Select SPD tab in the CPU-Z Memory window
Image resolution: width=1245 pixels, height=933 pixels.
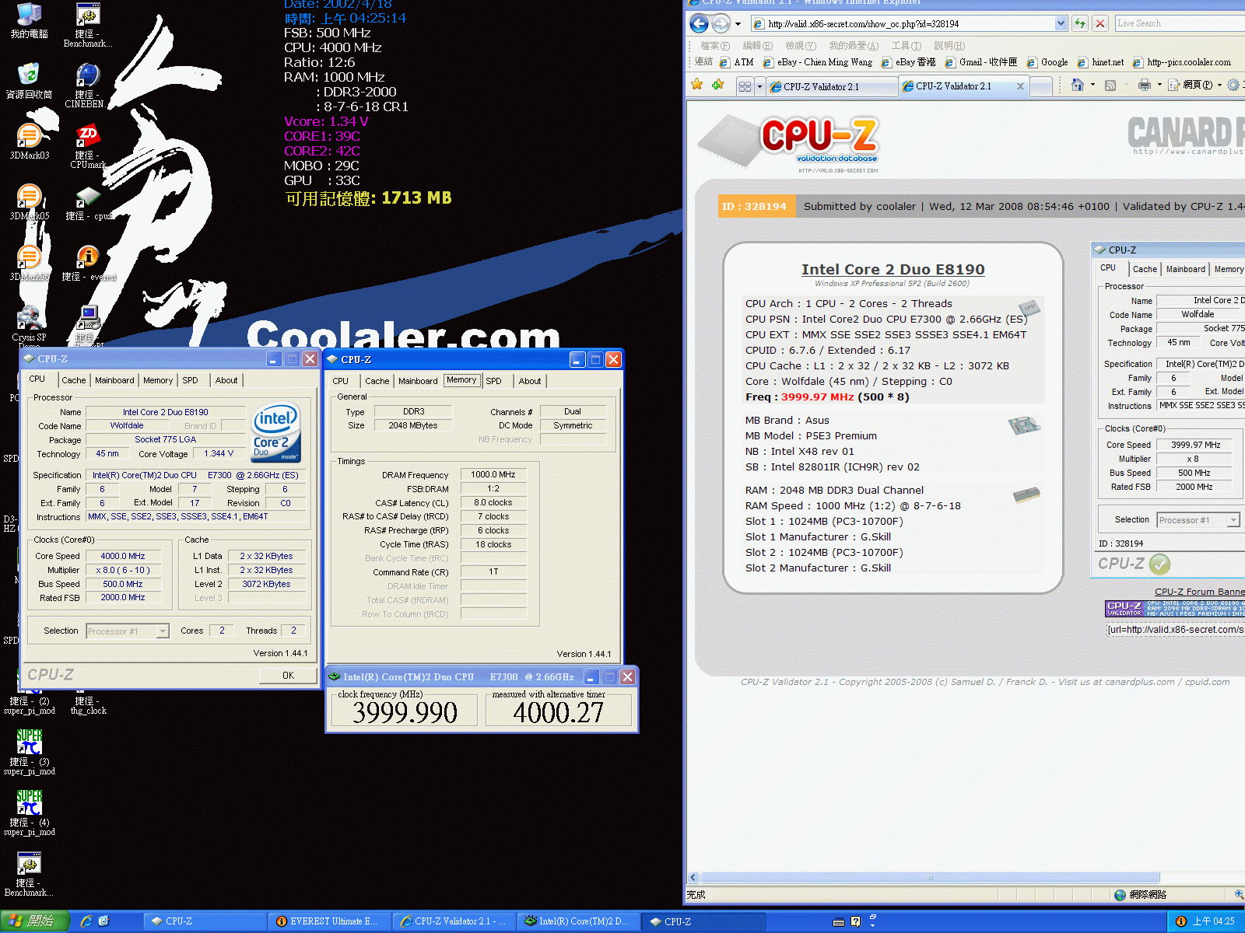pyautogui.click(x=493, y=381)
